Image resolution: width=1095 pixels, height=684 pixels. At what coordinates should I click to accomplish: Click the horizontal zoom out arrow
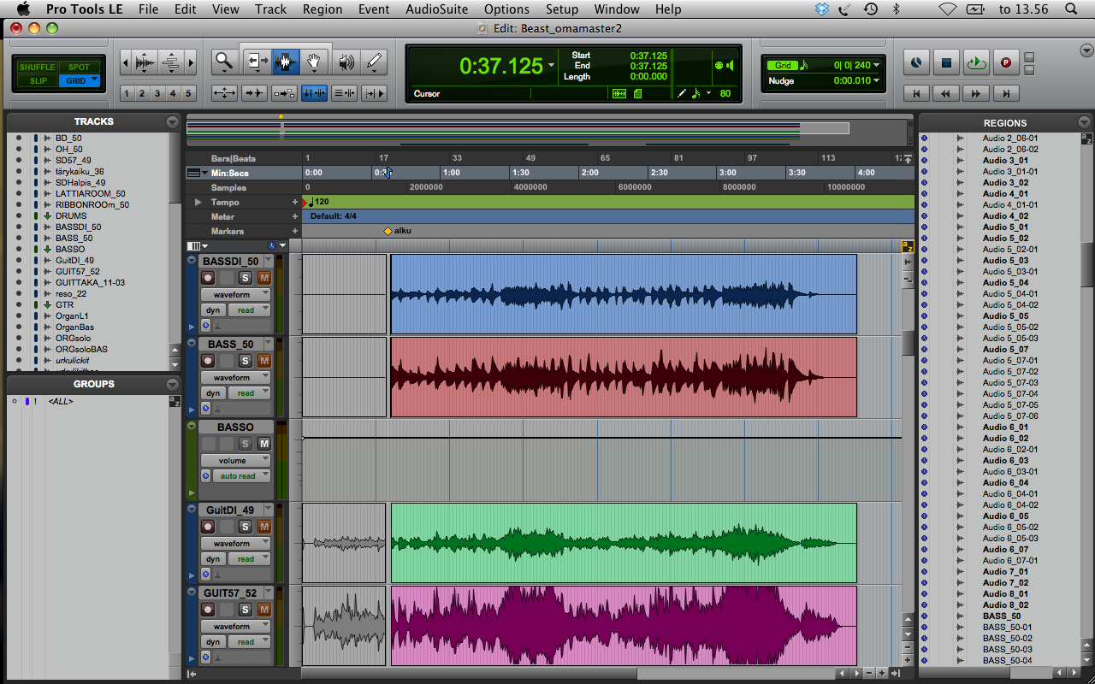pos(126,62)
